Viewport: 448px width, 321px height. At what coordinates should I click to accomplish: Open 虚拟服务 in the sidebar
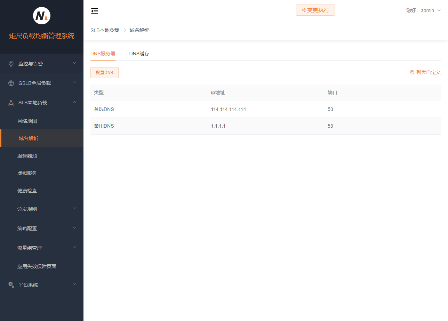pos(27,173)
